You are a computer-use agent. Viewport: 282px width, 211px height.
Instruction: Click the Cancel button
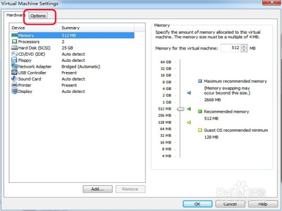230,204
